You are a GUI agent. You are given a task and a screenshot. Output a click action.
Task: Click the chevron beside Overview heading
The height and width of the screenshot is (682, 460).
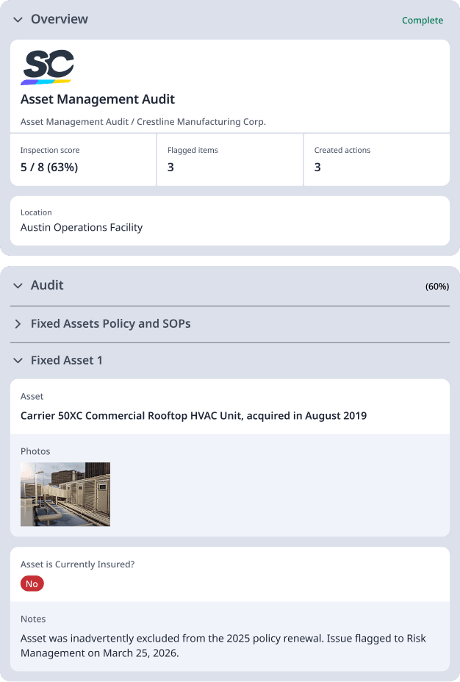[18, 20]
